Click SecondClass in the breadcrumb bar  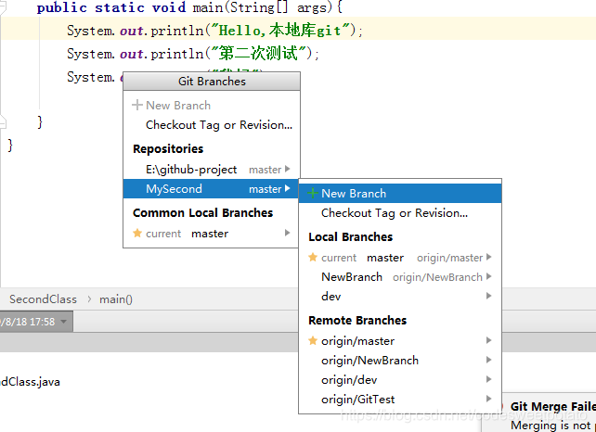coord(43,299)
